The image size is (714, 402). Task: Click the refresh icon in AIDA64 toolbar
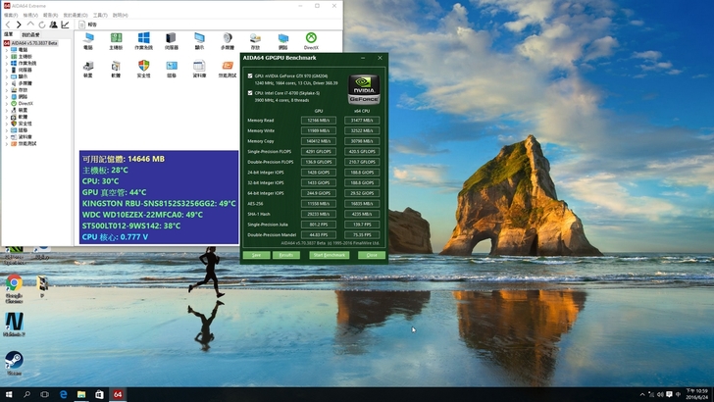[x=40, y=25]
